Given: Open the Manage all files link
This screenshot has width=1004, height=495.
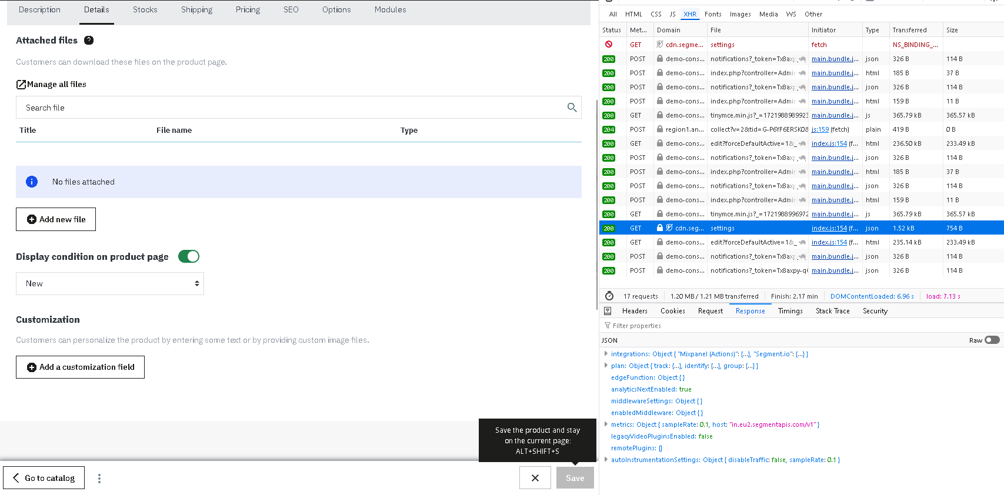Looking at the screenshot, I should (51, 85).
